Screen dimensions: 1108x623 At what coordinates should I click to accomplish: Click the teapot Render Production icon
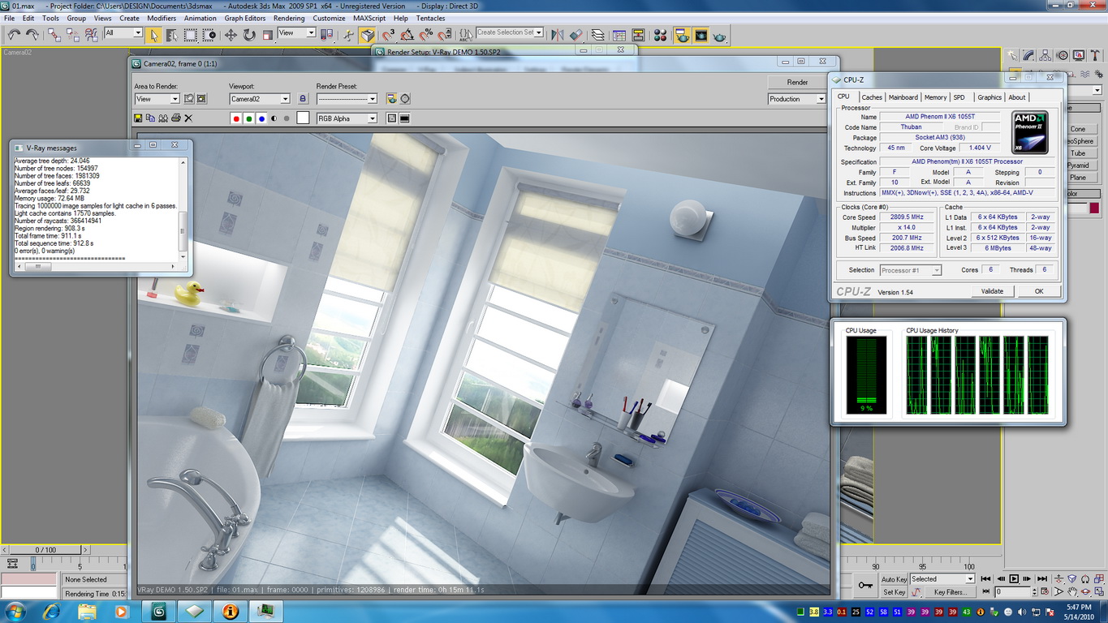[719, 35]
